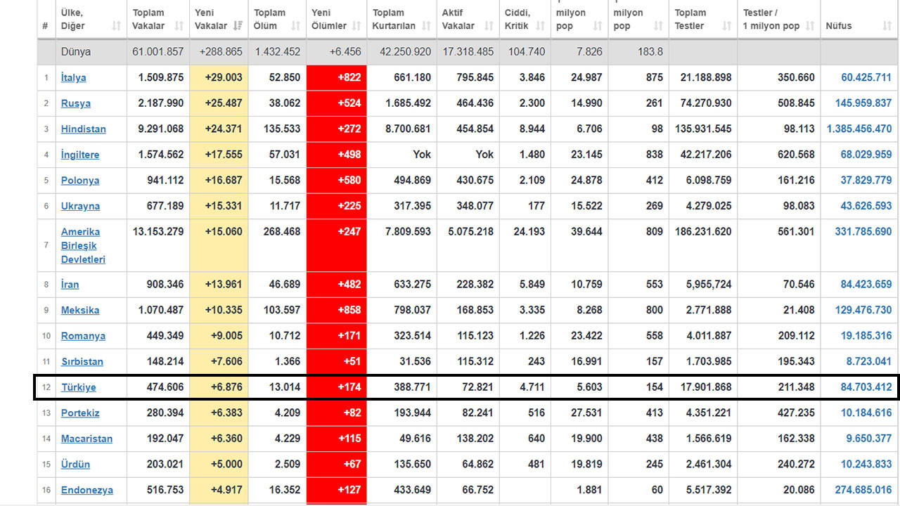Viewport: 900px width, 506px height.
Task: Select Ukrayna critical cases 177
Action: pyautogui.click(x=536, y=207)
